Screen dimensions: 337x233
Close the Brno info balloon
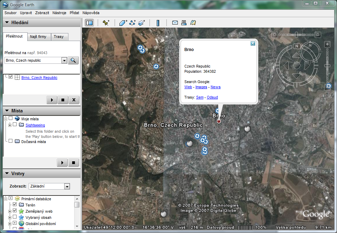(253, 43)
